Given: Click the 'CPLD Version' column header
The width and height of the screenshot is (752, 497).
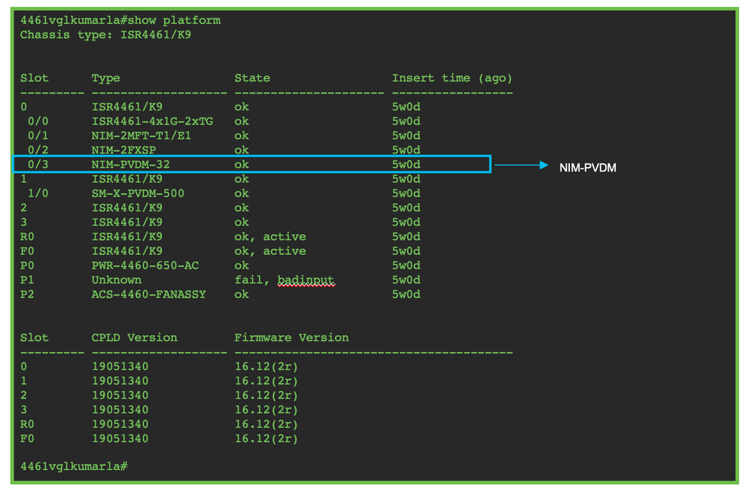Looking at the screenshot, I should pos(134,338).
